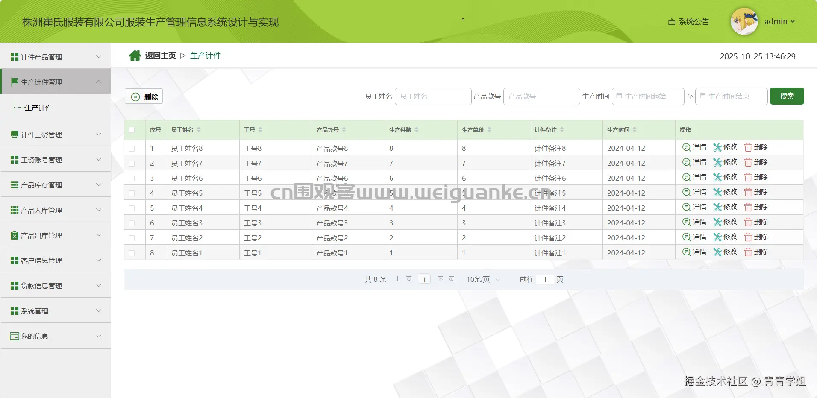
Task: Click the 计件产品管理 grid icon
Action: [15, 57]
